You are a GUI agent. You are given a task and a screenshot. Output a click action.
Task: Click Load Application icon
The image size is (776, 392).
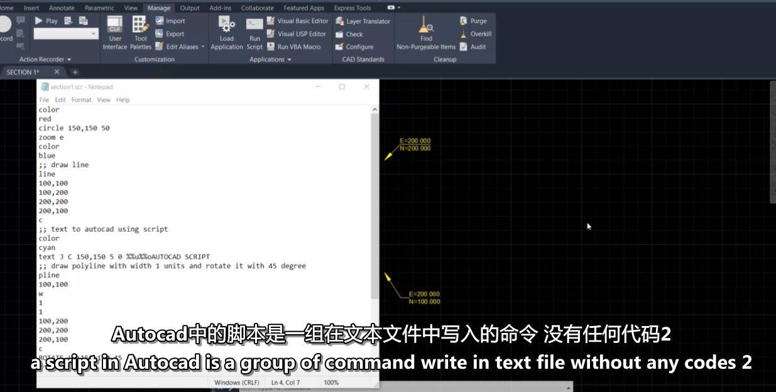[227, 33]
